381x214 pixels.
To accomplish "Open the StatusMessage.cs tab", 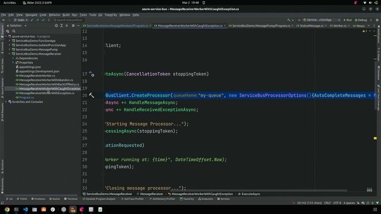I will click(x=311, y=26).
